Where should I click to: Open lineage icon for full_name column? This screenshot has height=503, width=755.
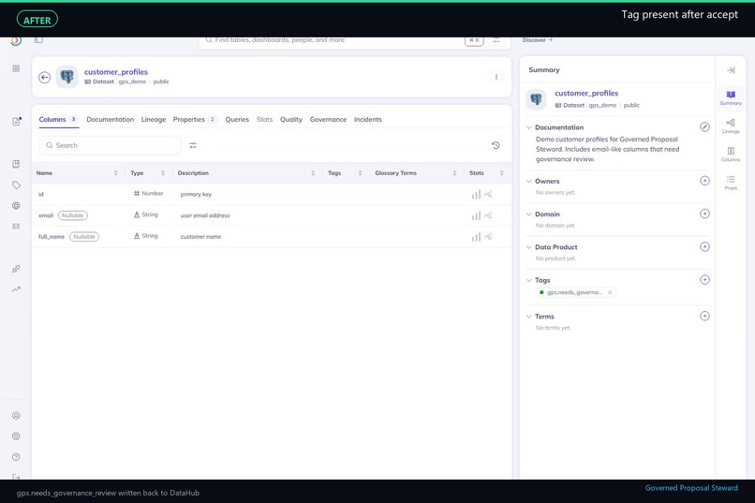click(x=488, y=237)
